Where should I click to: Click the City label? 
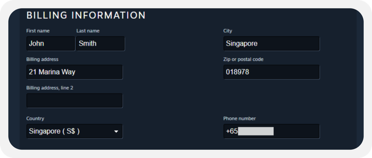pos(228,31)
